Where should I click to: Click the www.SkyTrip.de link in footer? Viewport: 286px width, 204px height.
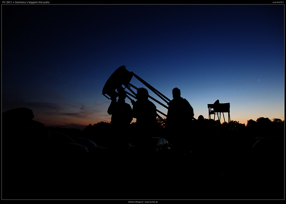pos(151,202)
